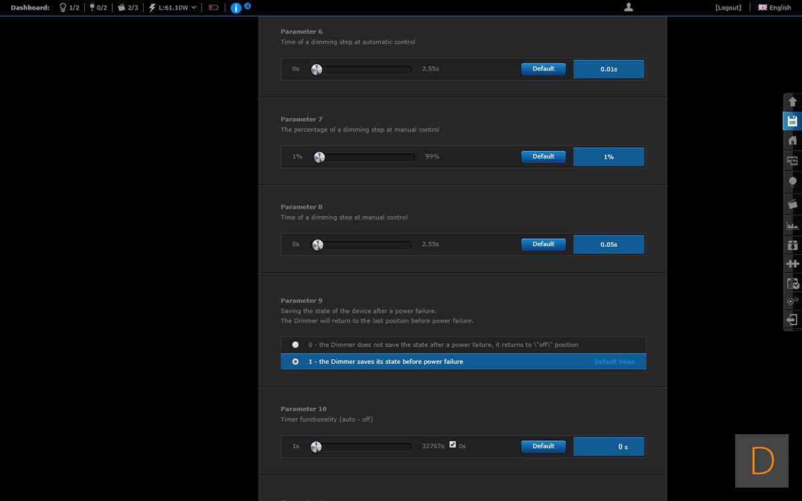Image resolution: width=802 pixels, height=501 pixels.
Task: Click the scenes 2/3 dashboard indicator
Action: click(128, 8)
